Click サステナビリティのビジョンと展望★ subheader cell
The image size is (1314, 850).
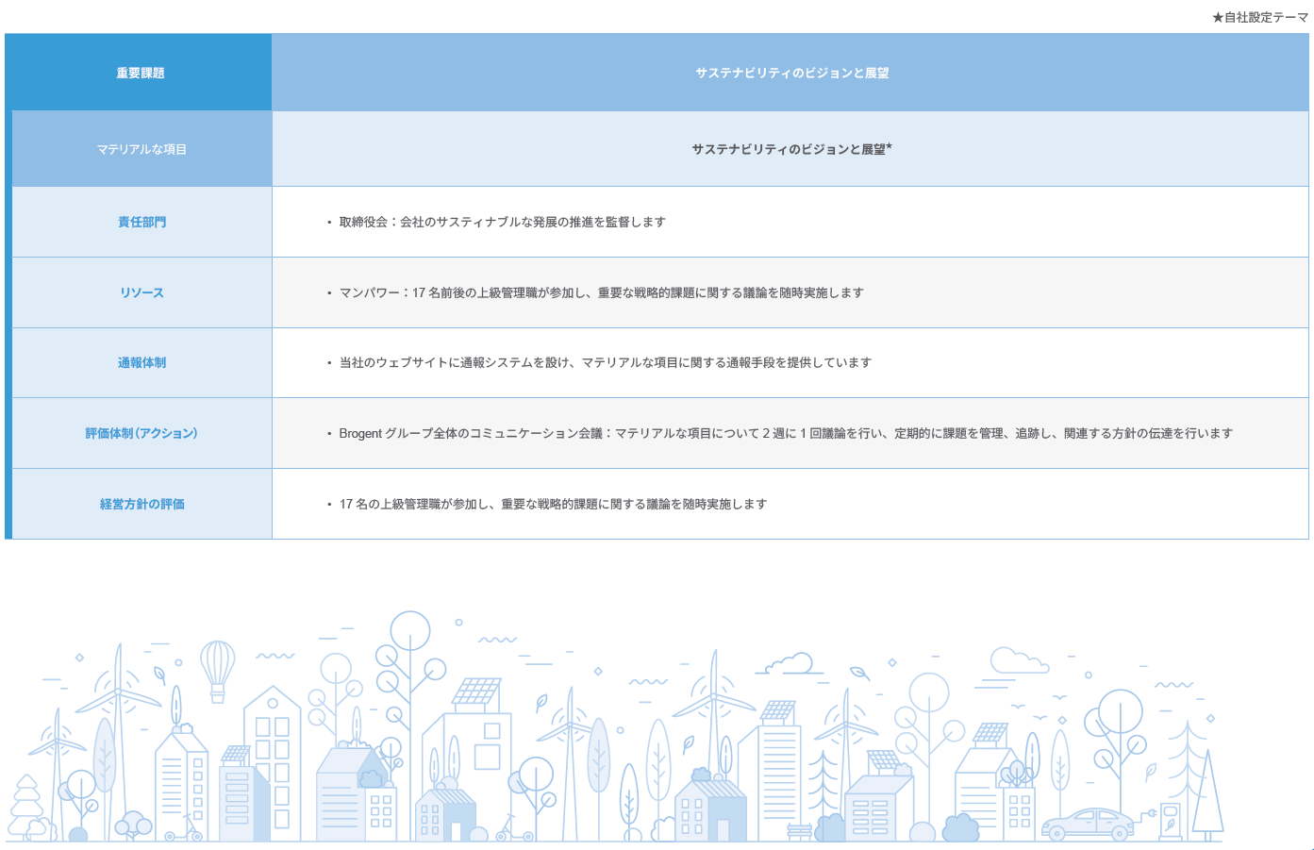(x=791, y=149)
